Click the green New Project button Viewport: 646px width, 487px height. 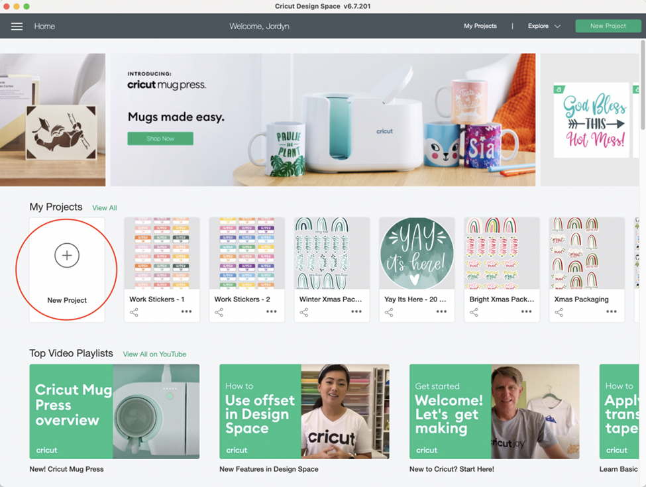click(608, 26)
